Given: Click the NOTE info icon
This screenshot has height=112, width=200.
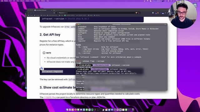Looking at the screenshot, I should pyautogui.click(x=44, y=53).
